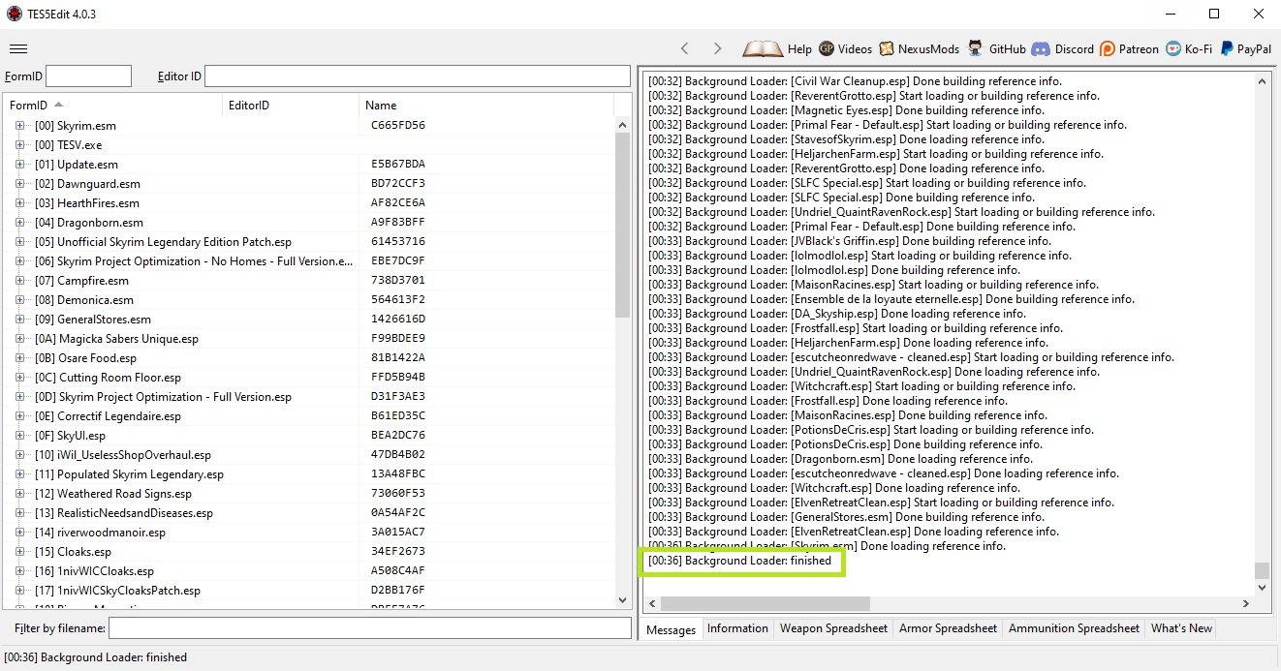1281x671 pixels.
Task: Click messages log scroll down arrow
Action: (1261, 587)
